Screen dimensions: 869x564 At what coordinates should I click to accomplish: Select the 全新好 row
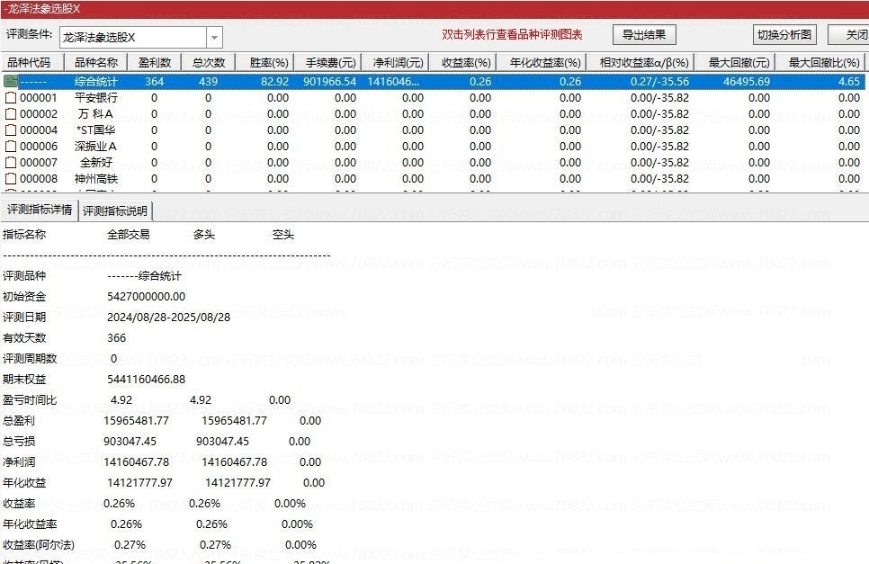[x=433, y=163]
